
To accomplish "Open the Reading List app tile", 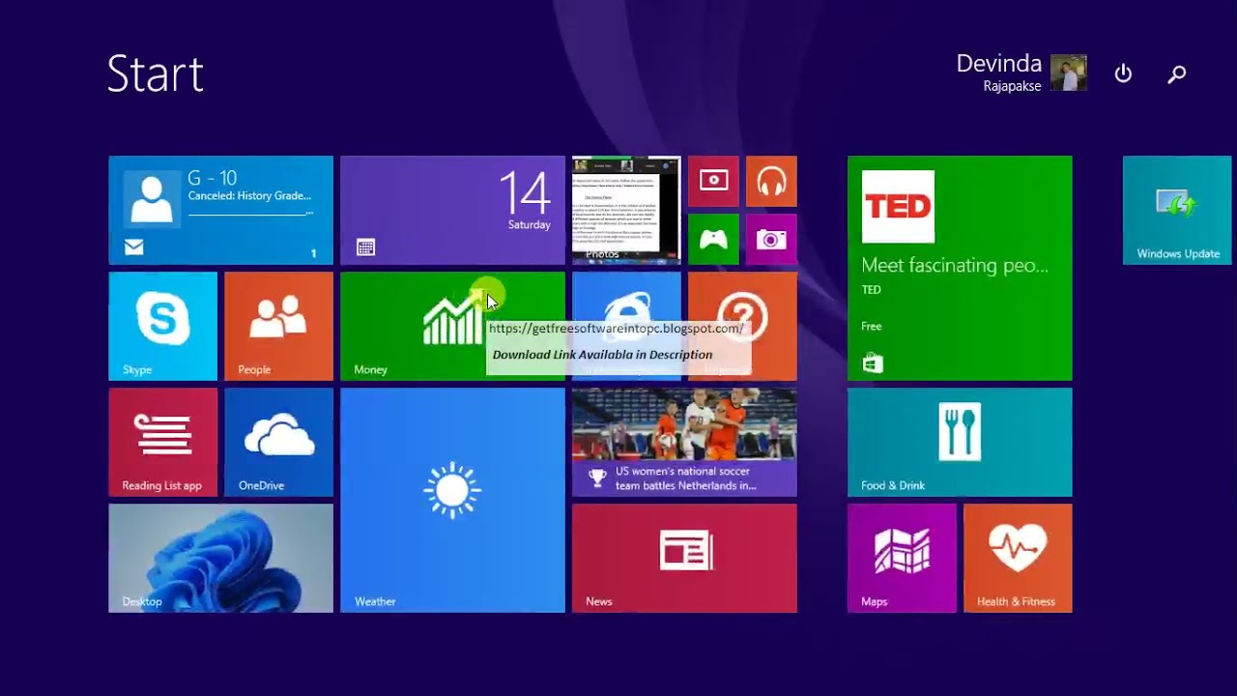I will (162, 442).
